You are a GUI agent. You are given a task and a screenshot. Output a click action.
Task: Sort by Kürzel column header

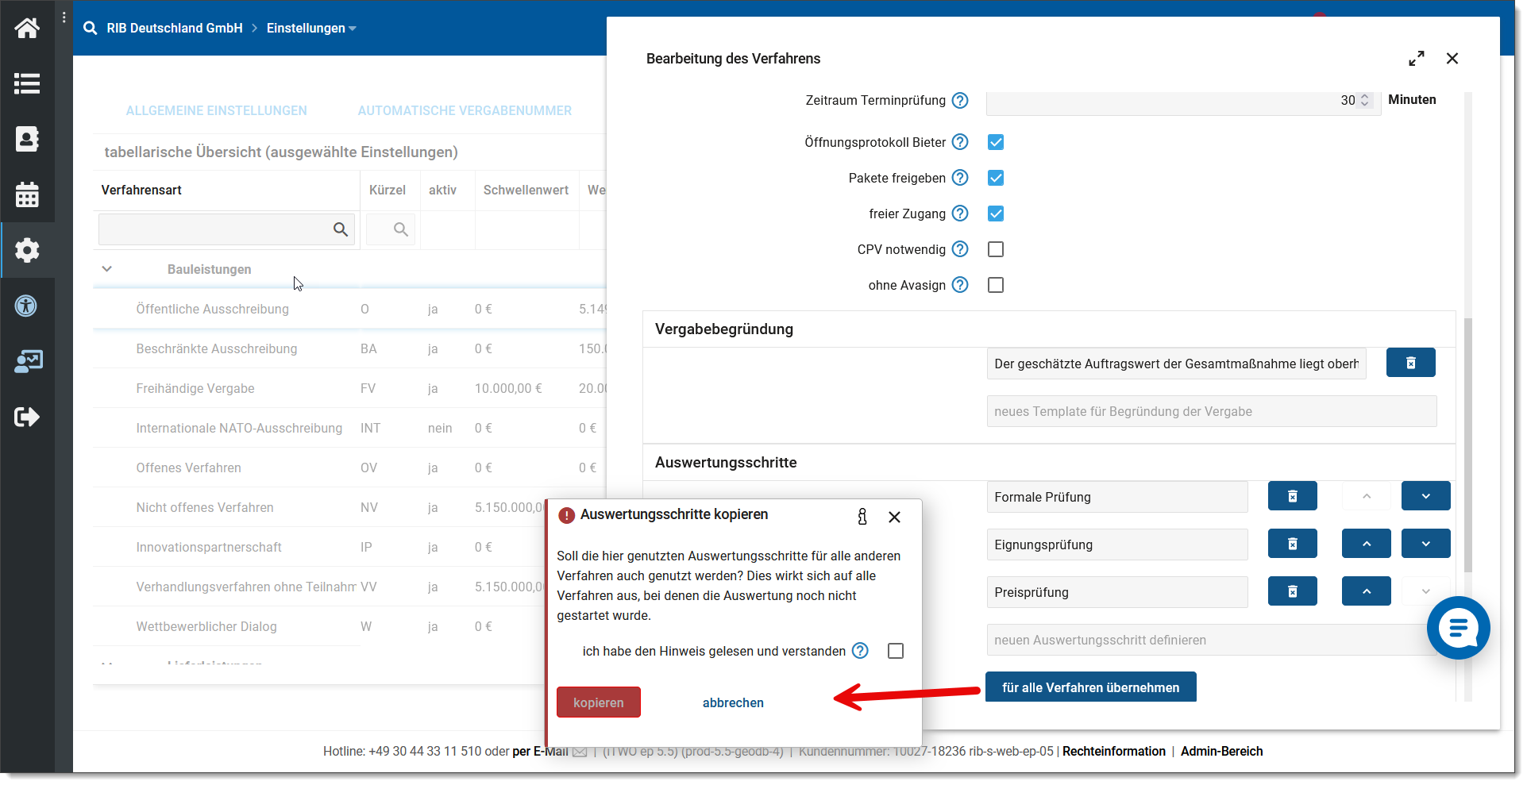tap(388, 190)
